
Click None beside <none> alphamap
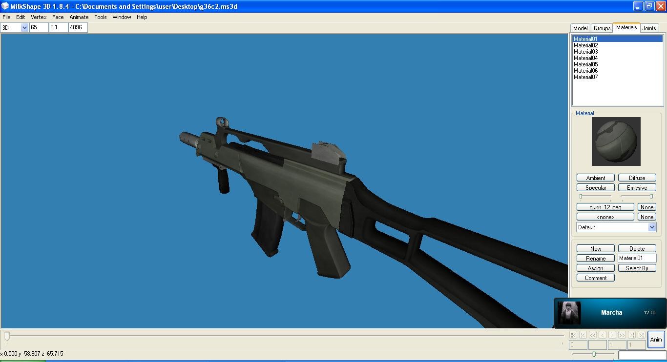point(647,217)
